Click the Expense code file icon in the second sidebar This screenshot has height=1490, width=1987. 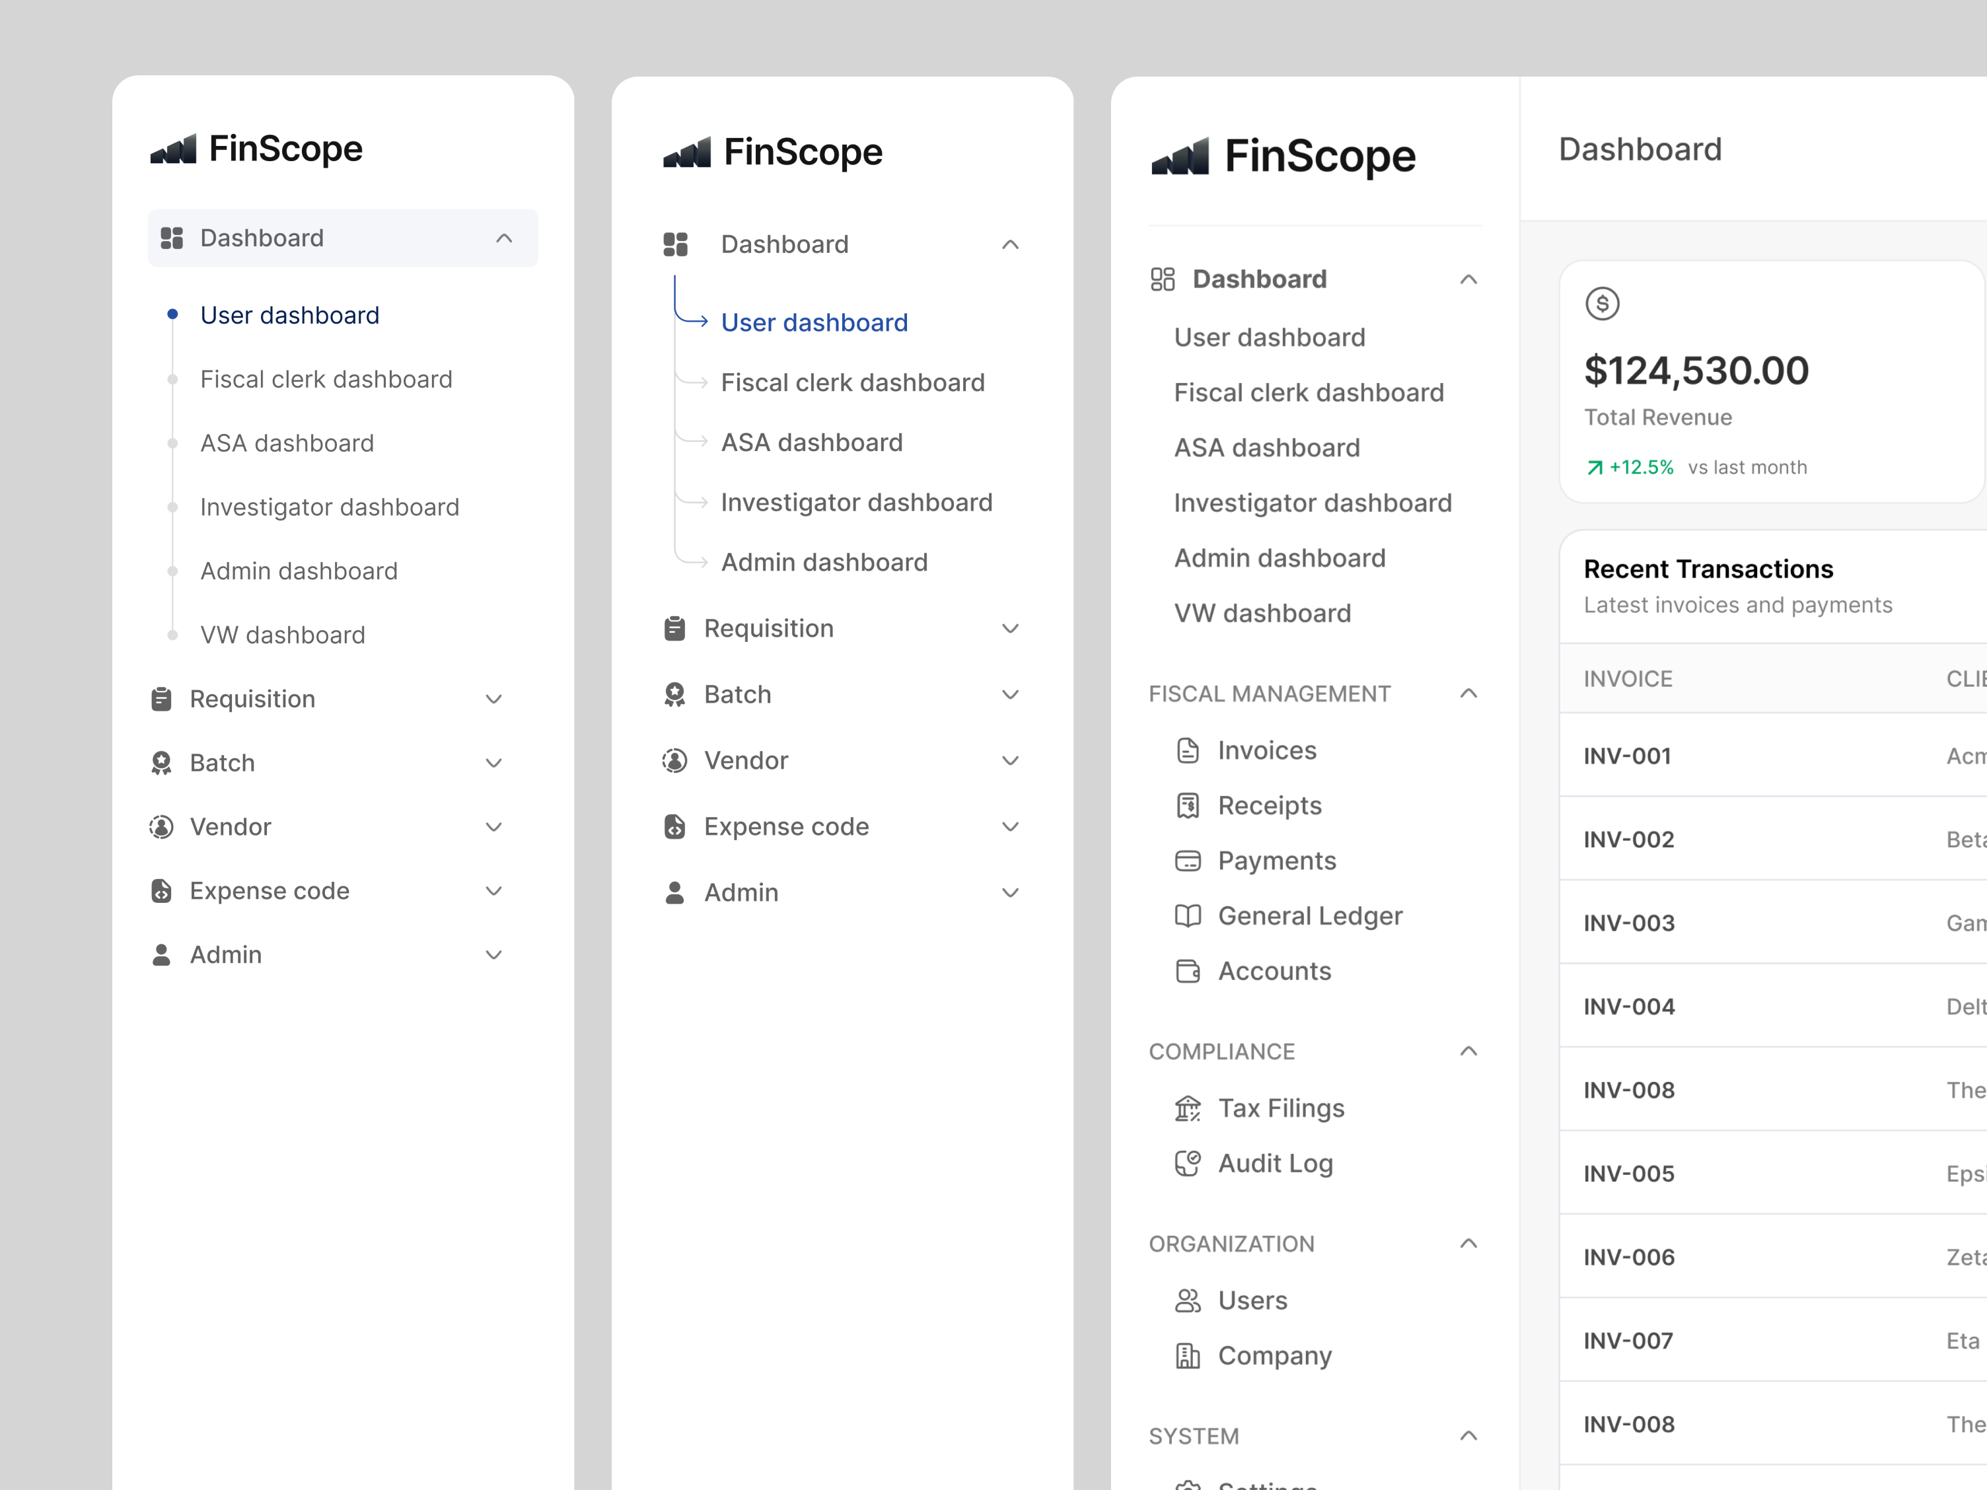tap(674, 826)
